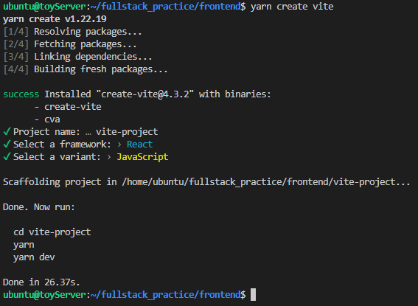
Task: Click the checkmark beside Select a framework
Action: pos(7,144)
